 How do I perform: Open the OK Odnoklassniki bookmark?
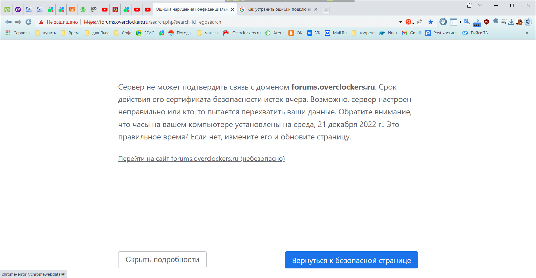[295, 33]
